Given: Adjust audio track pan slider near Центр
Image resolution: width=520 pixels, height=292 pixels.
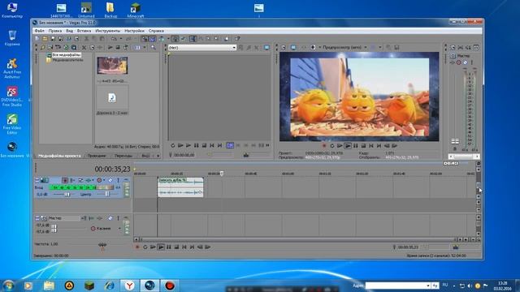Looking at the screenshot, I should point(106,195).
